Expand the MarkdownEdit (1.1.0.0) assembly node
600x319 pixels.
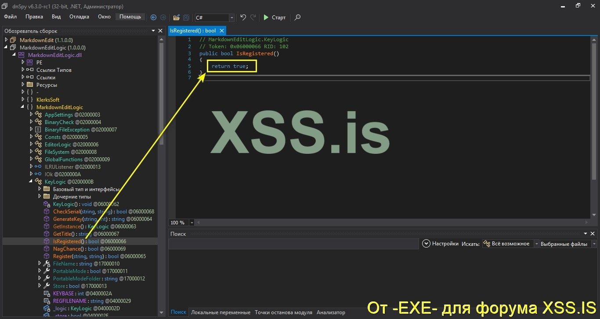(x=6, y=40)
